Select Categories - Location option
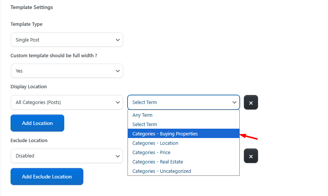The width and height of the screenshot is (328, 196). (155, 143)
